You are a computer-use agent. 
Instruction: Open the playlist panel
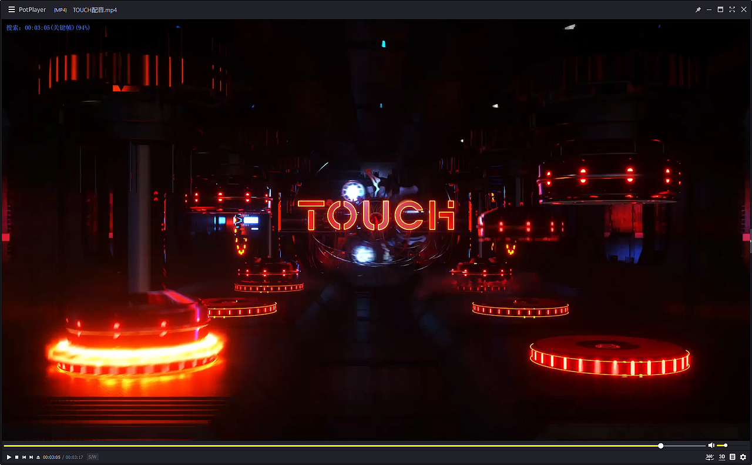point(732,457)
